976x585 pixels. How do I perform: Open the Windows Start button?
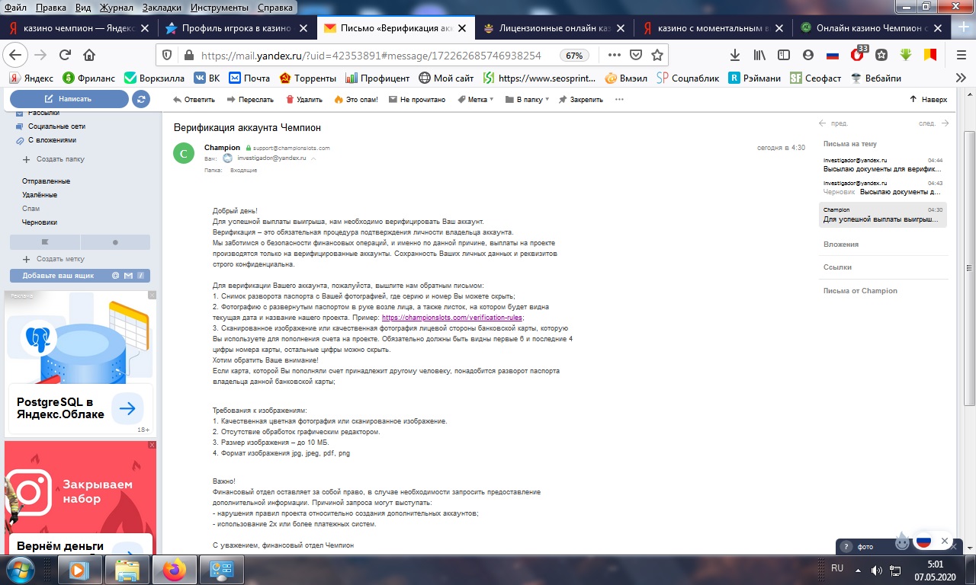click(18, 569)
